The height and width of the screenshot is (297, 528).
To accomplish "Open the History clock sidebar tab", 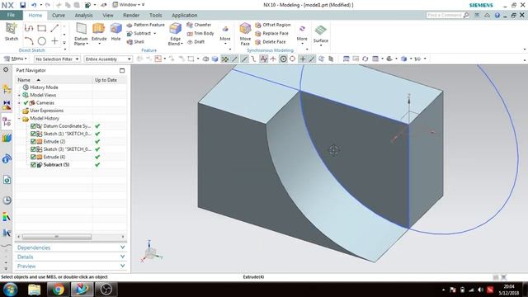I will [x=7, y=200].
